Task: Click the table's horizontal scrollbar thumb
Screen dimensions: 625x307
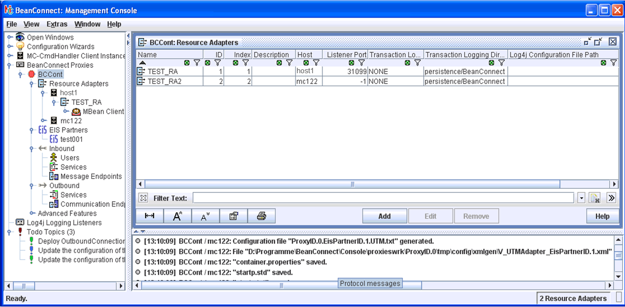Action: [x=352, y=184]
